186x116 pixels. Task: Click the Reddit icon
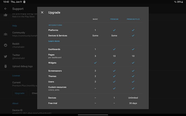pos(5,45)
